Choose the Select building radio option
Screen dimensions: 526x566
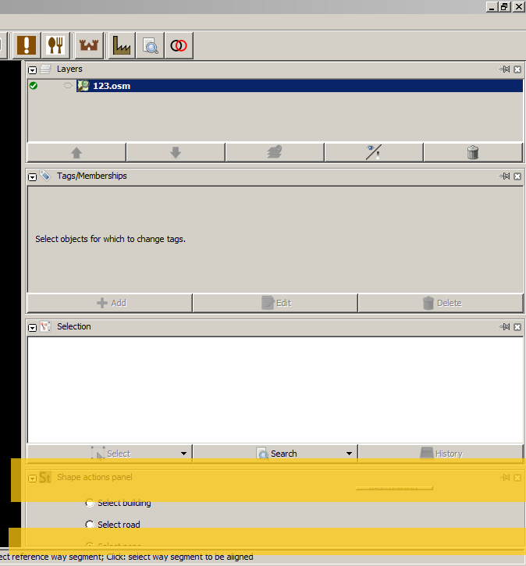pyautogui.click(x=90, y=504)
